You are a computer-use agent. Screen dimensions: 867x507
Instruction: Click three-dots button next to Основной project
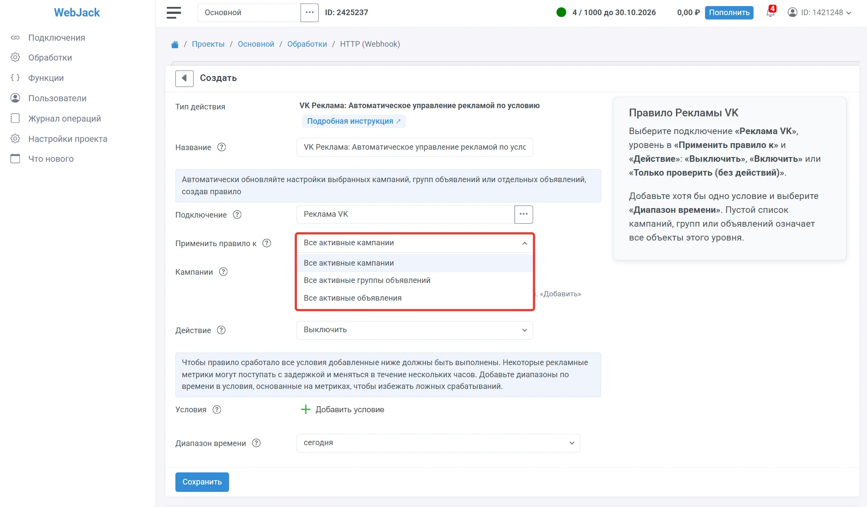(x=310, y=13)
